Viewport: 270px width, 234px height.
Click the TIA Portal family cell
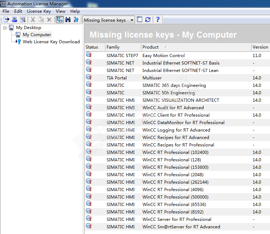coord(117,78)
